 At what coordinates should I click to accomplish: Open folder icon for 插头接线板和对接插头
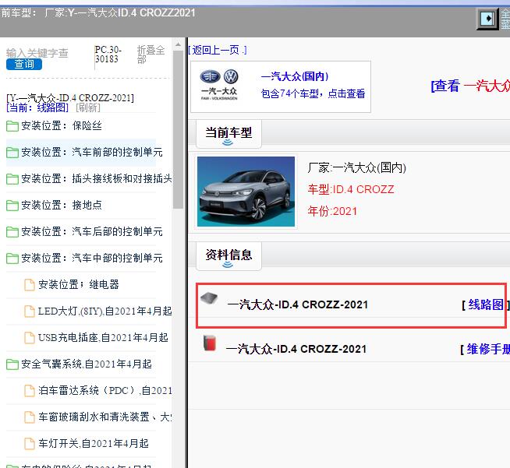click(x=12, y=179)
